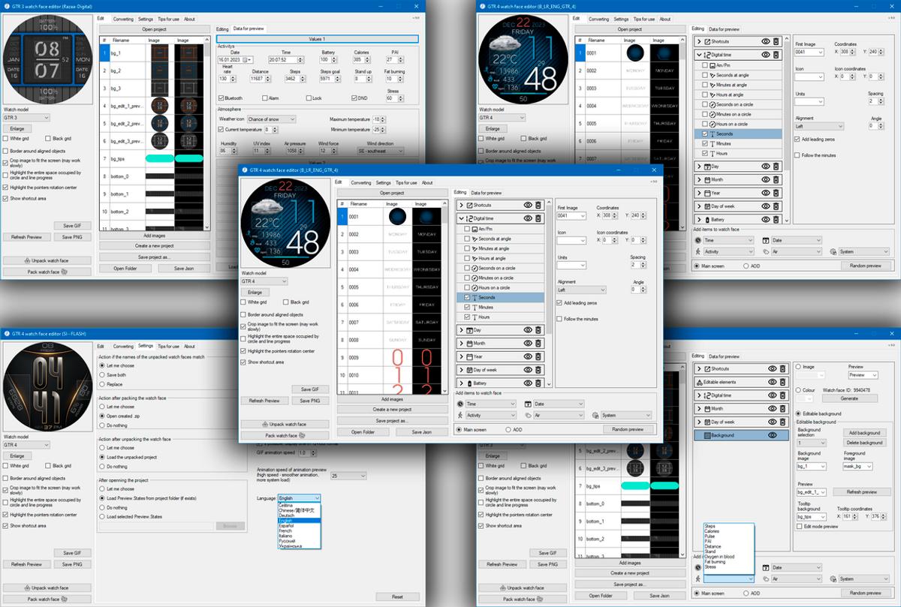Hide Shortcuts element via eye icon, center window
Image resolution: width=901 pixels, height=607 pixels.
click(x=527, y=205)
